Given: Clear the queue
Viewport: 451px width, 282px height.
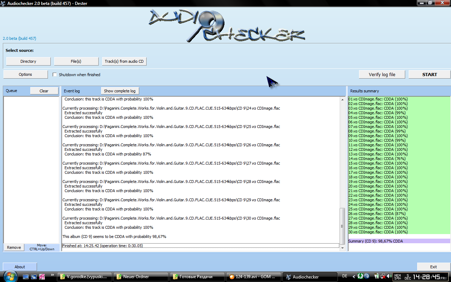Looking at the screenshot, I should [44, 91].
